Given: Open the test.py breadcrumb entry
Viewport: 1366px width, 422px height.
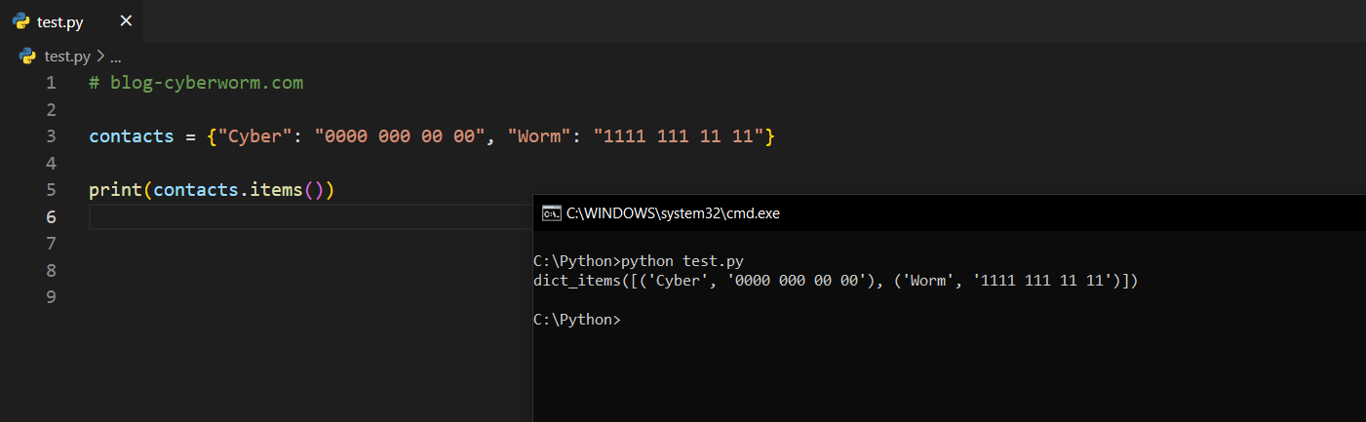Looking at the screenshot, I should tap(67, 57).
